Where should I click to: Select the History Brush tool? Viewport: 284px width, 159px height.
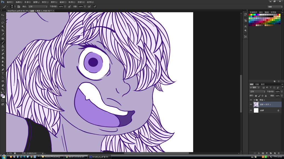pos(3,50)
